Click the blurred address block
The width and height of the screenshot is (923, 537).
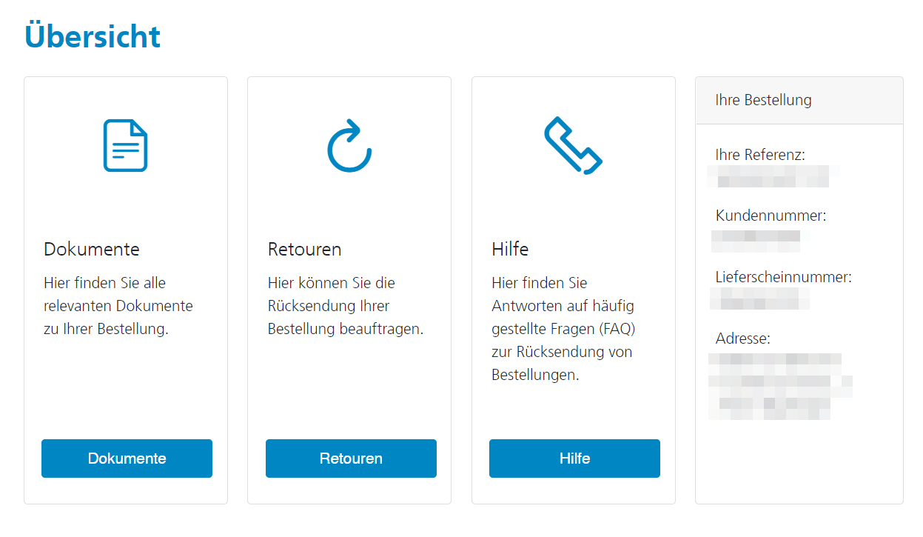tap(780, 387)
